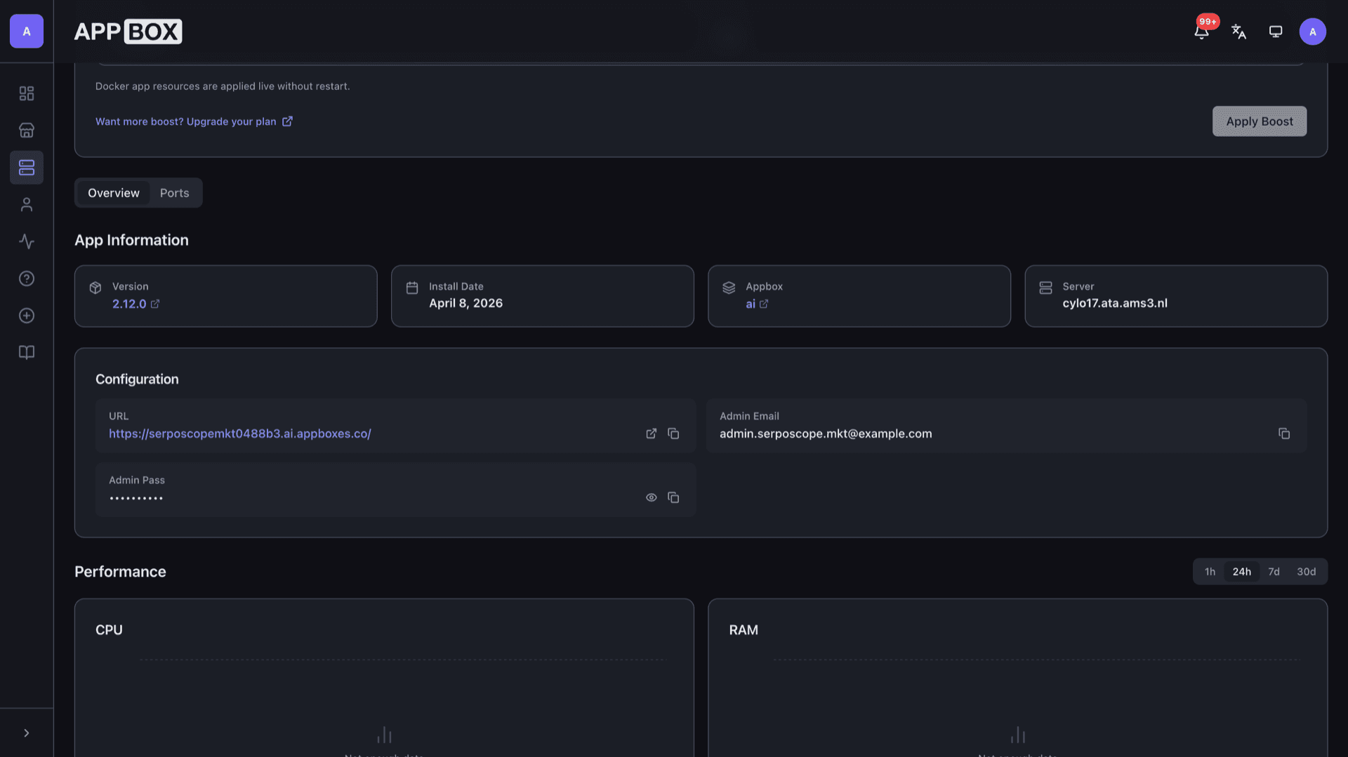
Task: Click the Performance heading
Action: pyautogui.click(x=120, y=572)
